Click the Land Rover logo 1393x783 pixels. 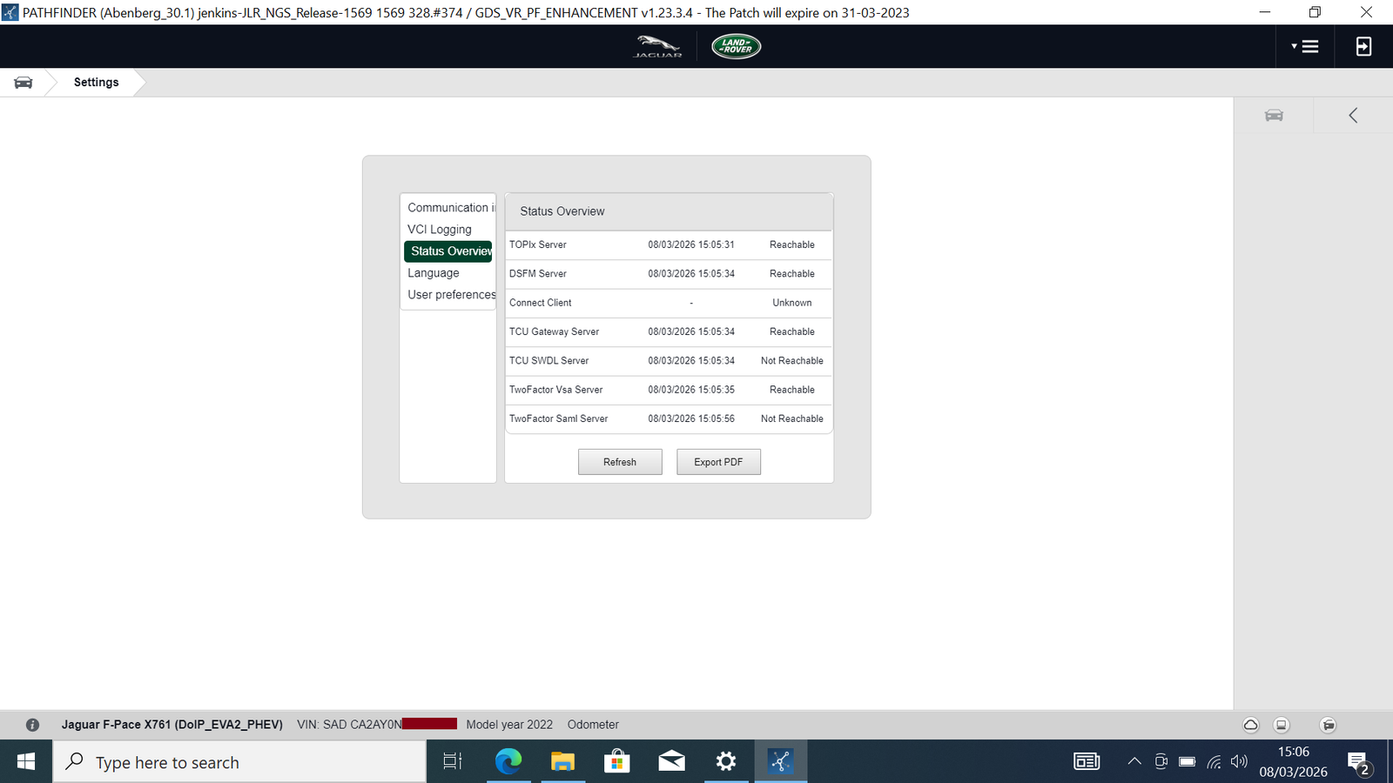[x=736, y=46]
